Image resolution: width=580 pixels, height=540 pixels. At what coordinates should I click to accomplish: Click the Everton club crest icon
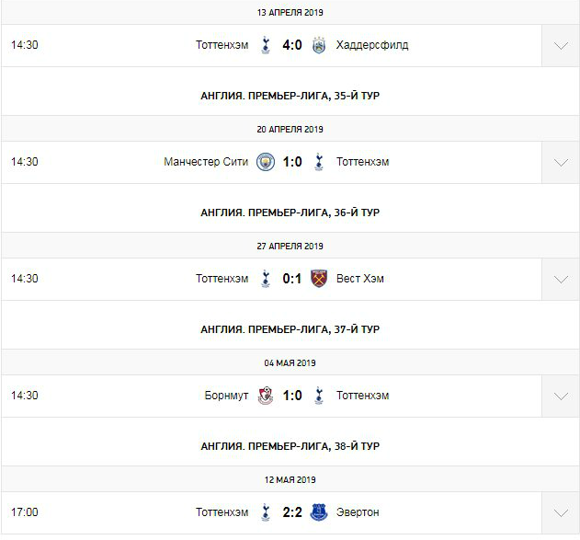(x=319, y=512)
